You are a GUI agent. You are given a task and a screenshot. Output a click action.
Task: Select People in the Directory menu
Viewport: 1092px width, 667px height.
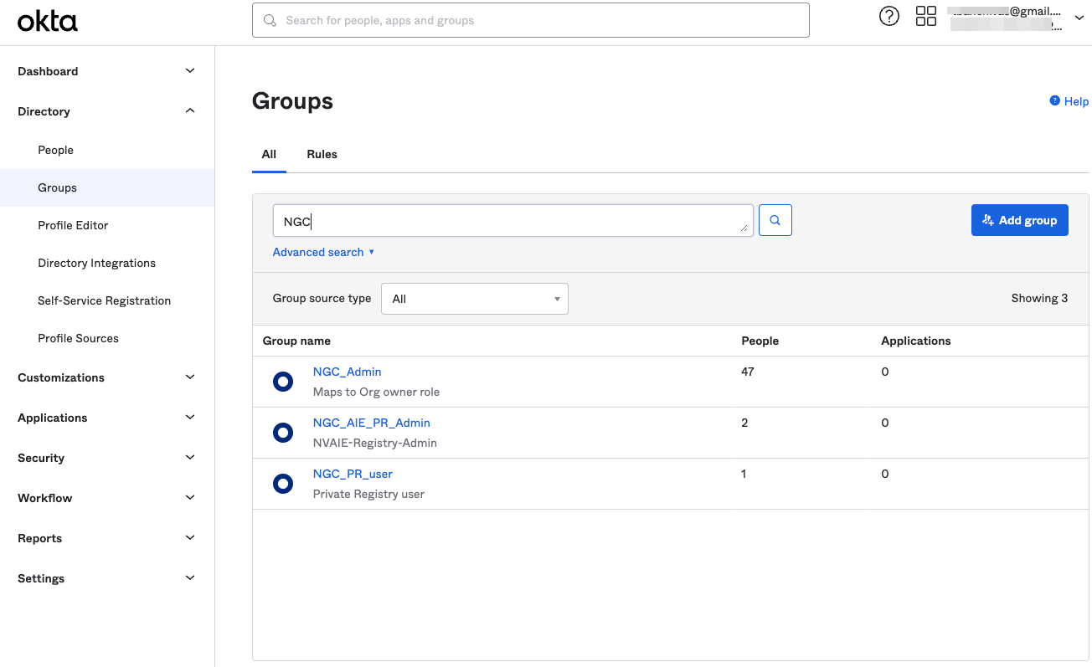tap(56, 150)
